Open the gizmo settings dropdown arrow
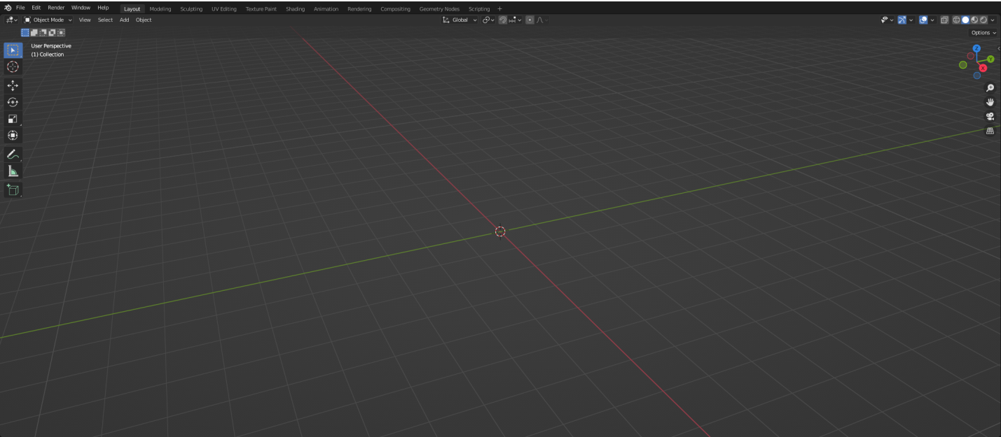The image size is (1001, 437). coord(911,20)
